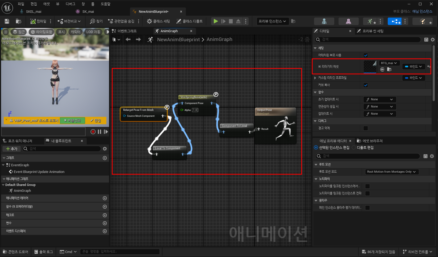Image resolution: width=438 pixels, height=257 pixels.
Task: Start simulation with green play button
Action: pyautogui.click(x=216, y=21)
